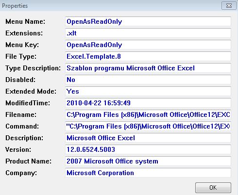This screenshot has width=238, height=195.
Task: Click the "Version:" label
Action: pyautogui.click(x=18, y=149)
